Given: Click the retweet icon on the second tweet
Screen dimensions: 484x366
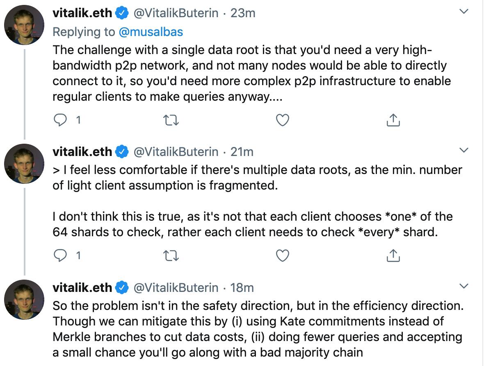Looking at the screenshot, I should point(171,255).
